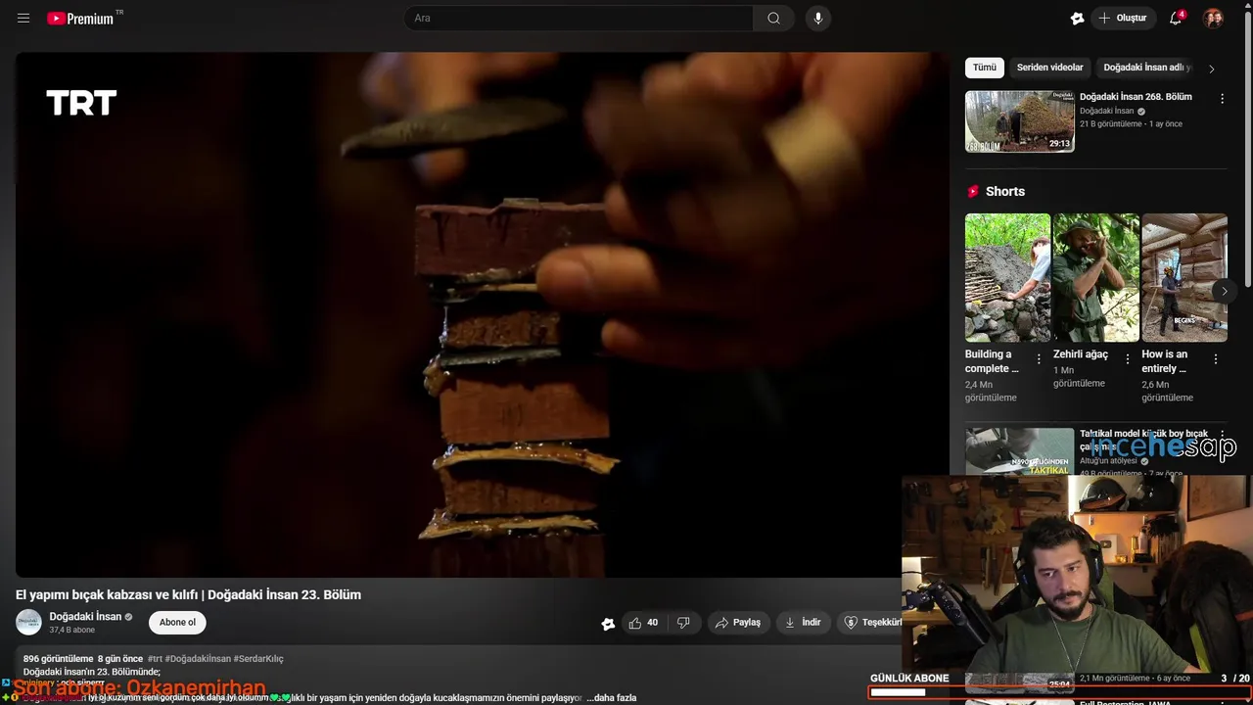1253x705 pixels.
Task: Click the #trt hashtag
Action: coord(155,659)
